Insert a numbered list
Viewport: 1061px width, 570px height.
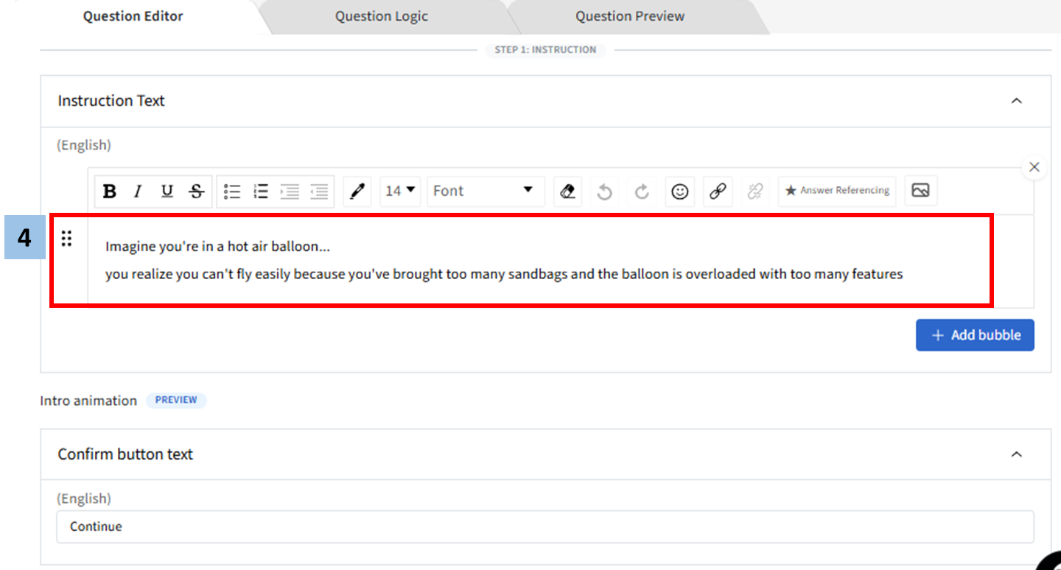coord(261,191)
